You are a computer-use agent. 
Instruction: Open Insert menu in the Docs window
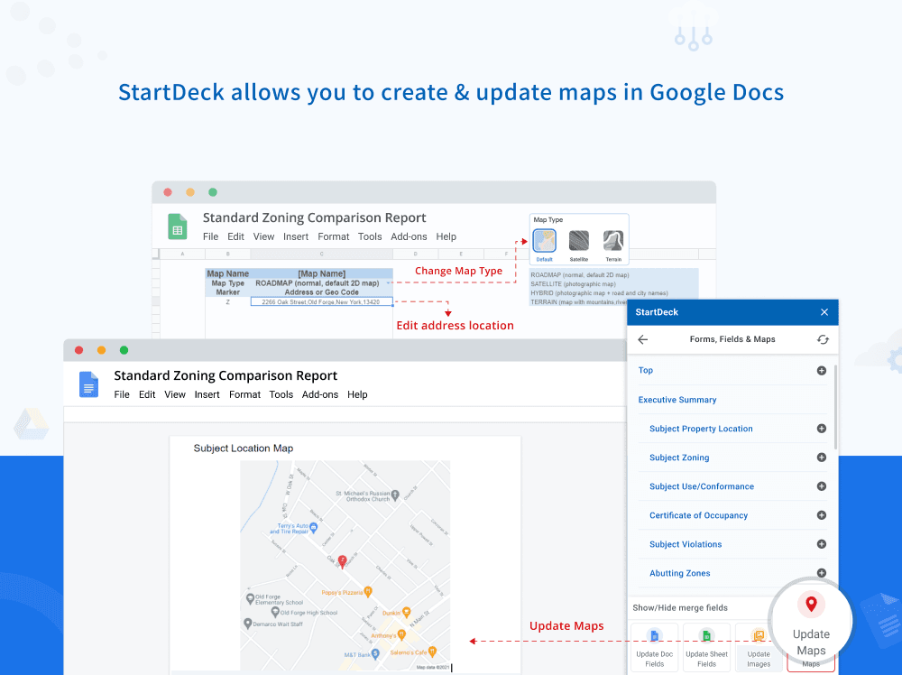207,394
